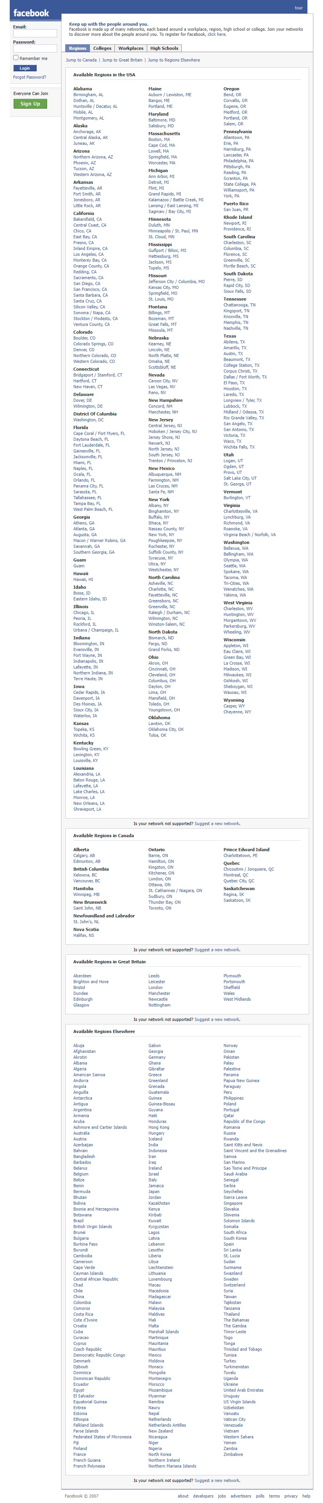The image size is (323, 1503).
Task: Choose the New Orleans, LA region
Action: point(89,803)
